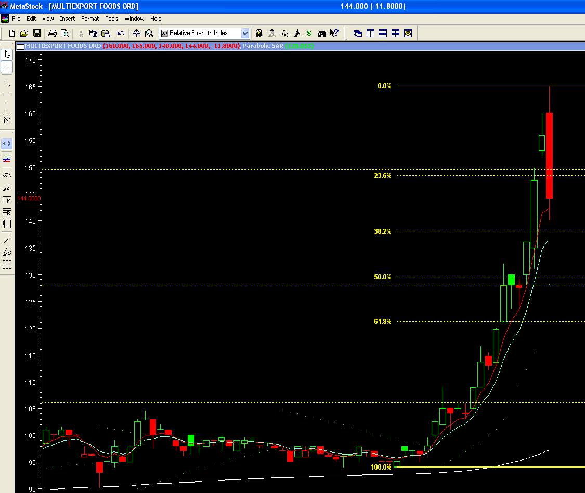This screenshot has height=493, width=585.
Task: Click the tile windows grid icon
Action: (395, 33)
